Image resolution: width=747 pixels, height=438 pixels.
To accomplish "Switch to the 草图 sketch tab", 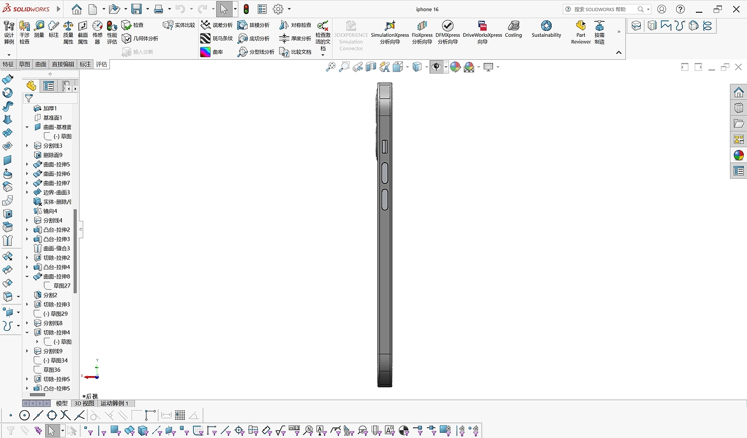I will tap(25, 64).
